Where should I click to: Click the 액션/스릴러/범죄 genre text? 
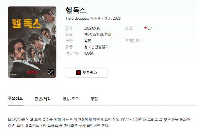point(98,34)
